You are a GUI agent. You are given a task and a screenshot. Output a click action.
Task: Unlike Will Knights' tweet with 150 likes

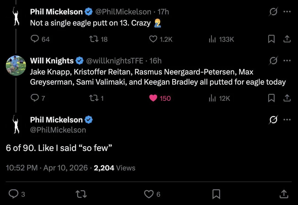(153, 98)
